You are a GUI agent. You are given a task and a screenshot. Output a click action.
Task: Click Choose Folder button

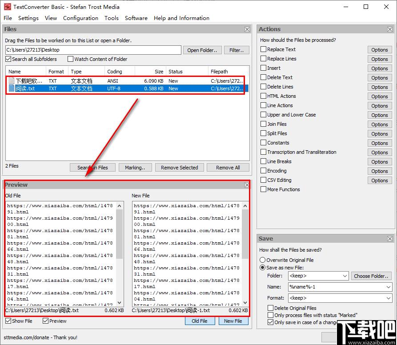pyautogui.click(x=371, y=276)
